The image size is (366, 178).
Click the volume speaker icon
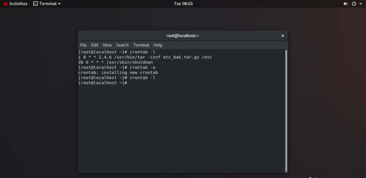pyautogui.click(x=346, y=4)
